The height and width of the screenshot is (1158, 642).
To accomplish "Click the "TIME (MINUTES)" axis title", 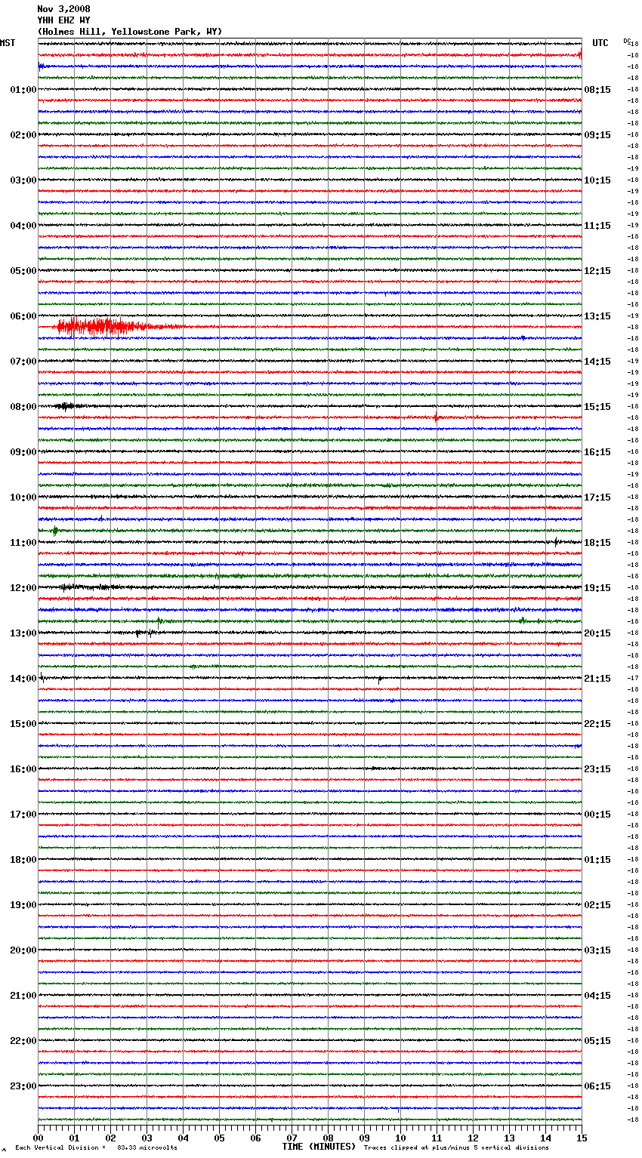I will point(319,1147).
